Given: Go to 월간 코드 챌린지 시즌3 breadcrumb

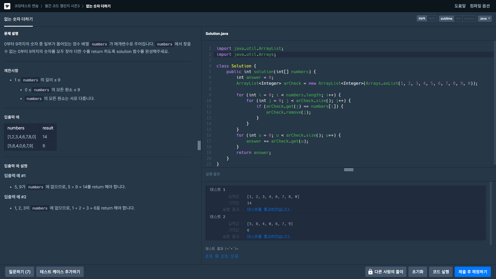Looking at the screenshot, I should [62, 6].
